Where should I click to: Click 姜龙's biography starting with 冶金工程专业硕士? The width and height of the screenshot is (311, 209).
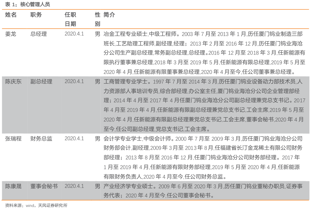pos(204,53)
